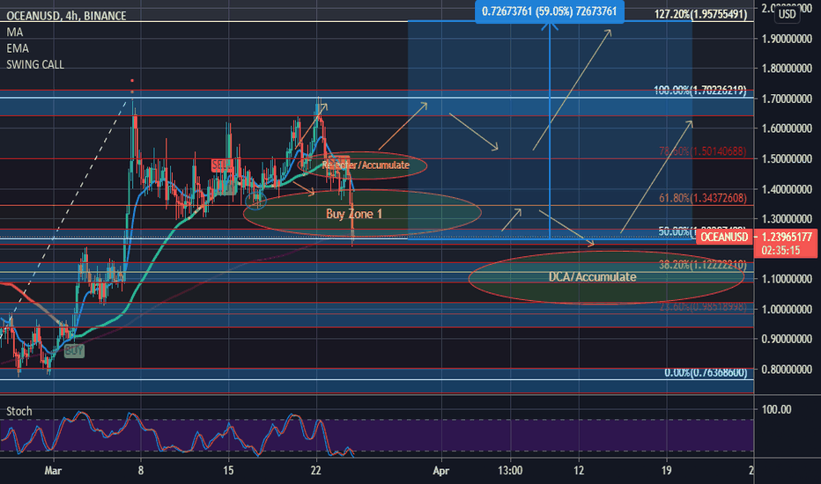821x484 pixels.
Task: Click the Mar date label on time axis
Action: (x=53, y=471)
